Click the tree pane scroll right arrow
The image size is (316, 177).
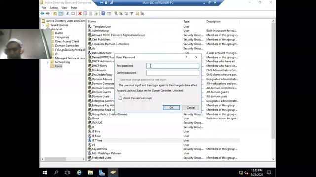(x=83, y=159)
